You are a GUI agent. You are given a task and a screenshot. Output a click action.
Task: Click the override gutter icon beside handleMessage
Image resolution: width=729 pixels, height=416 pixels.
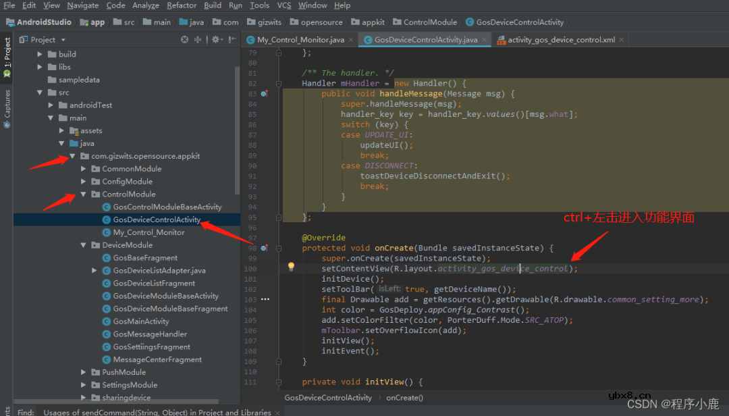[x=264, y=94]
